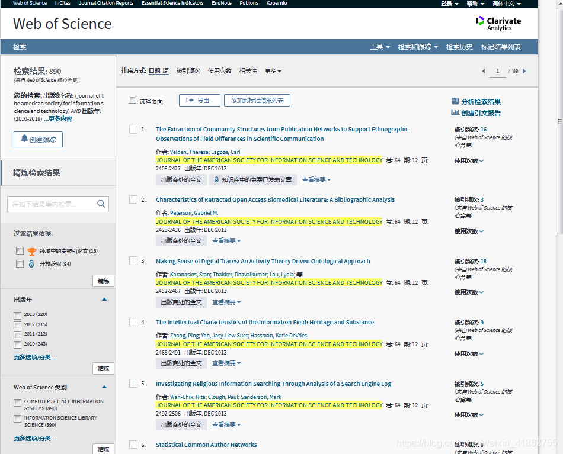Click the highly cited trophy icon
Screen dimensions: 563x454
pos(31,251)
